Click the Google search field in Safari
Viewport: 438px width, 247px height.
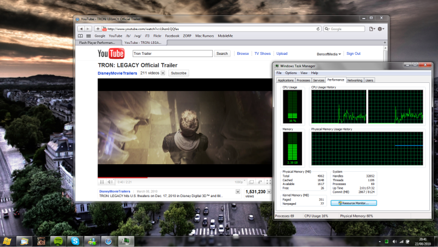click(x=344, y=29)
